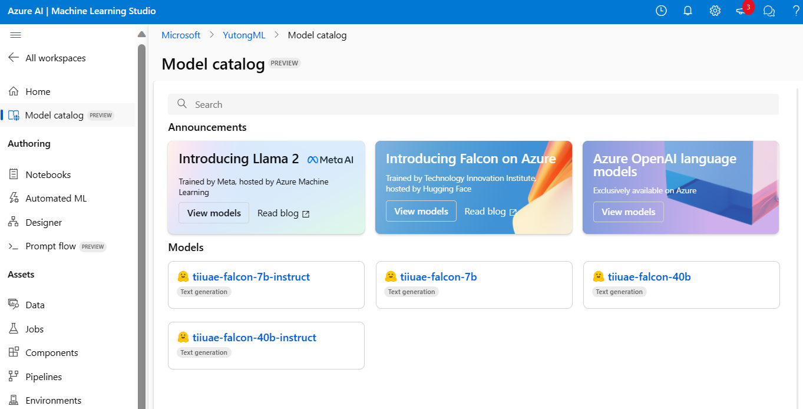The height and width of the screenshot is (409, 803).
Task: Click the model catalog Search field
Action: (473, 104)
